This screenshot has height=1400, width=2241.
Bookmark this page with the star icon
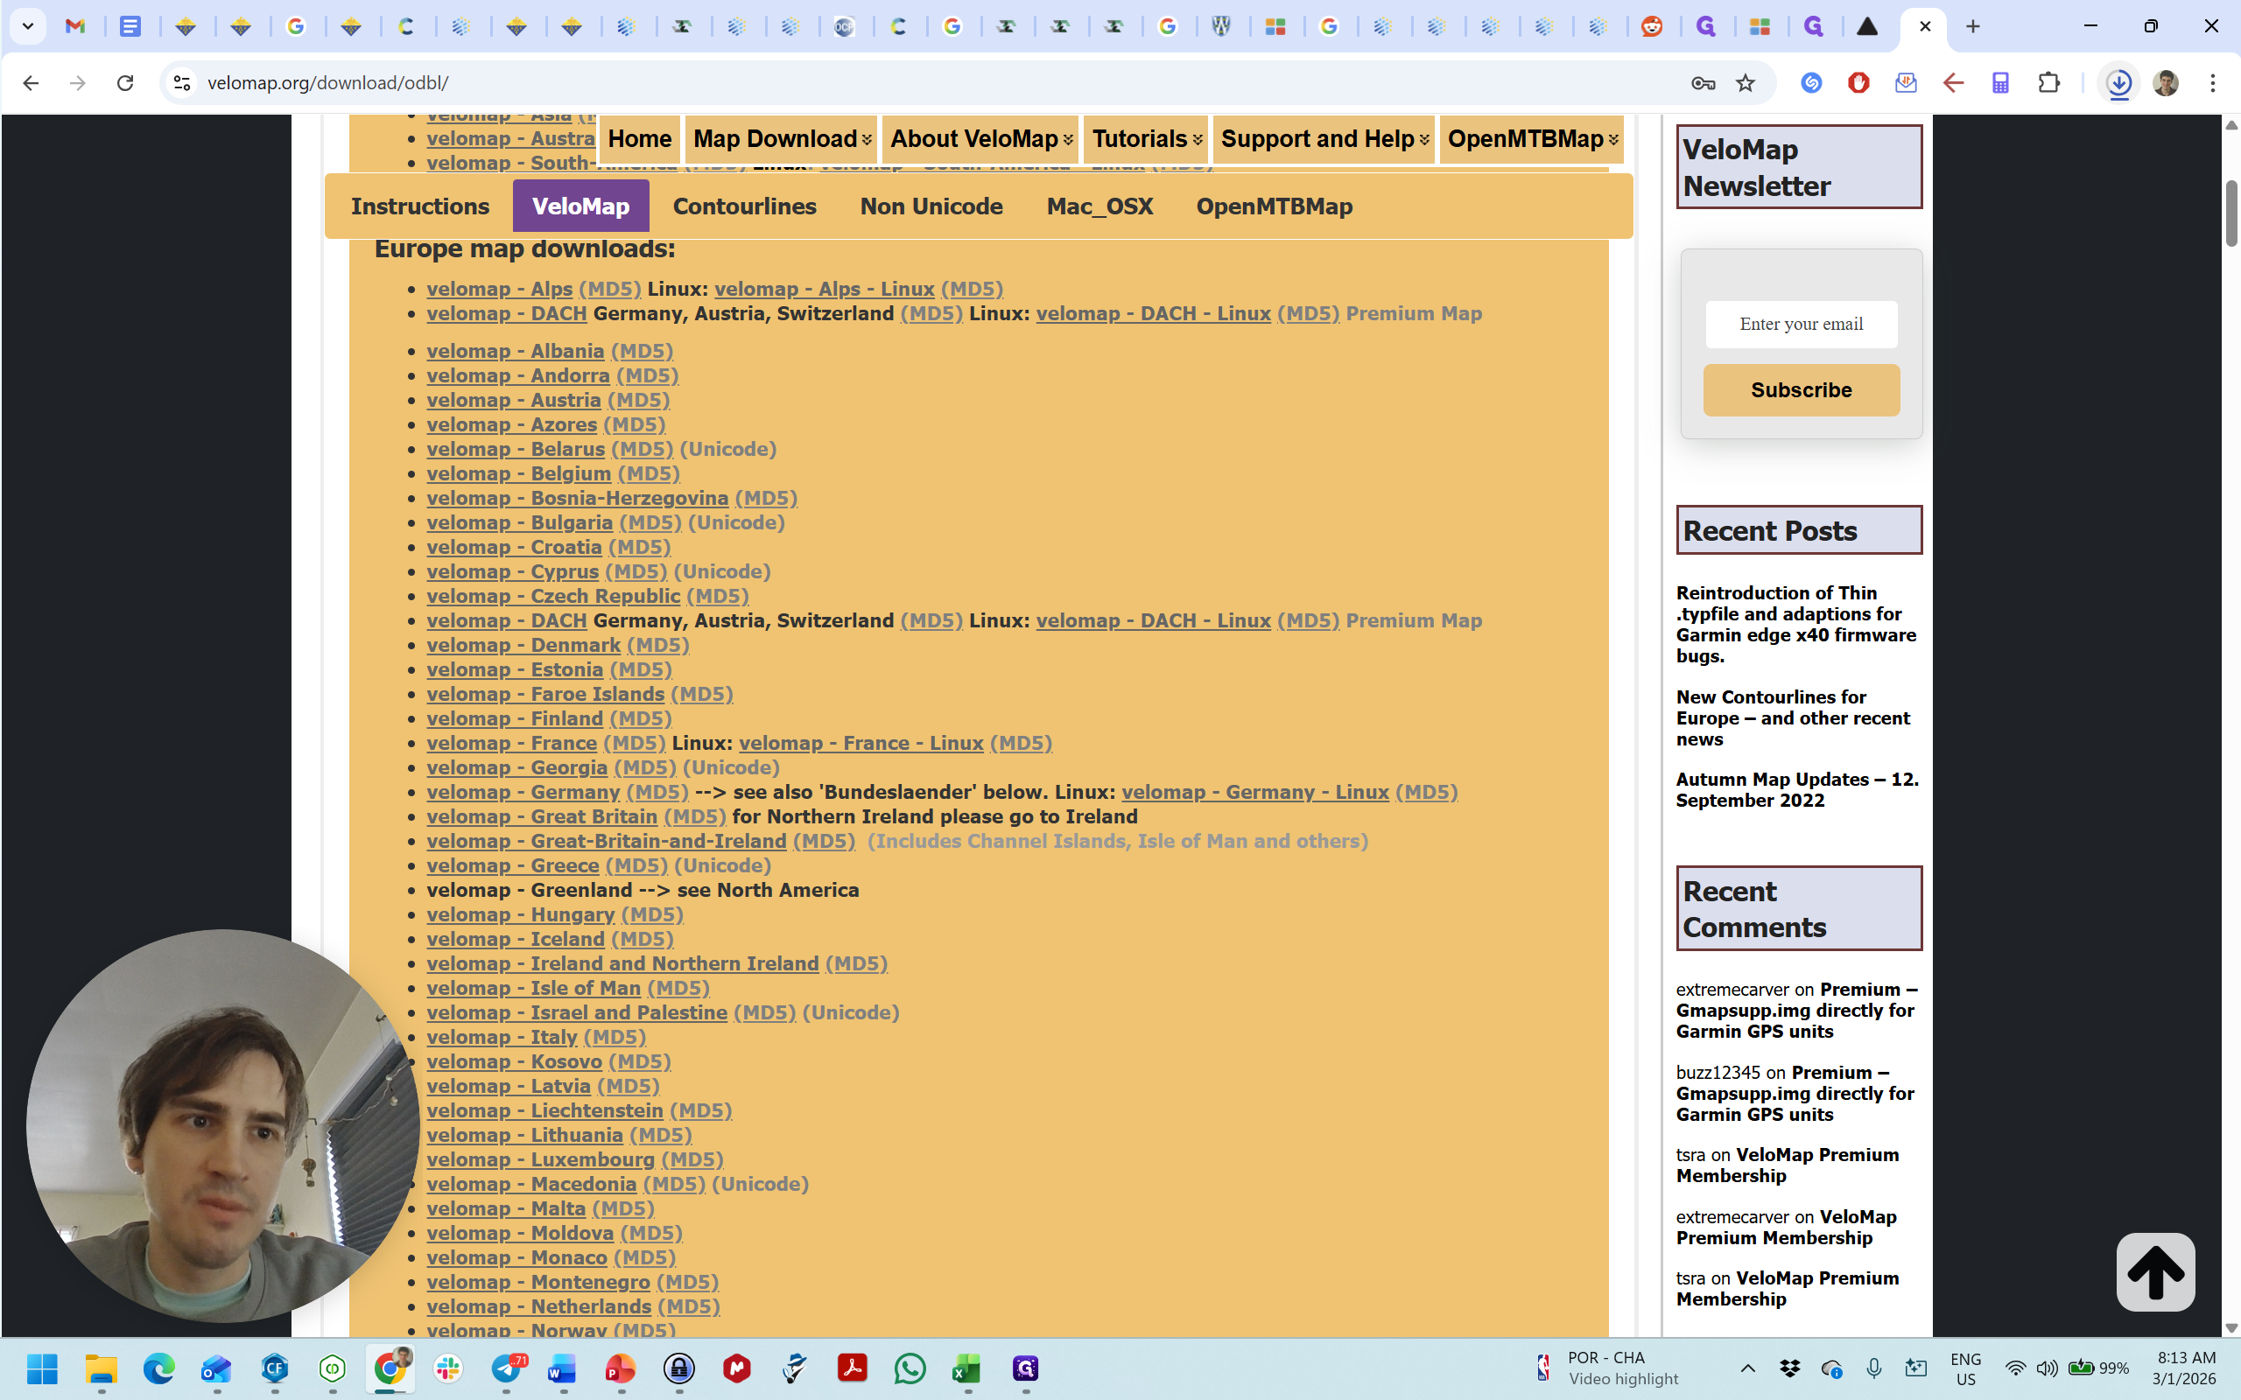(1746, 83)
